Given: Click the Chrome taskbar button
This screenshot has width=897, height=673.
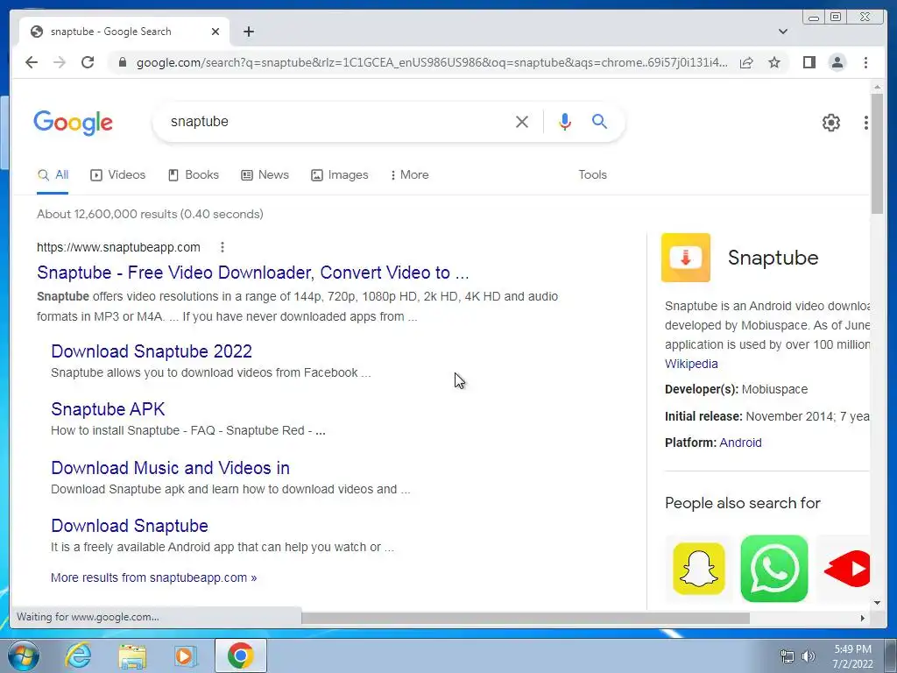Looking at the screenshot, I should coord(240,655).
